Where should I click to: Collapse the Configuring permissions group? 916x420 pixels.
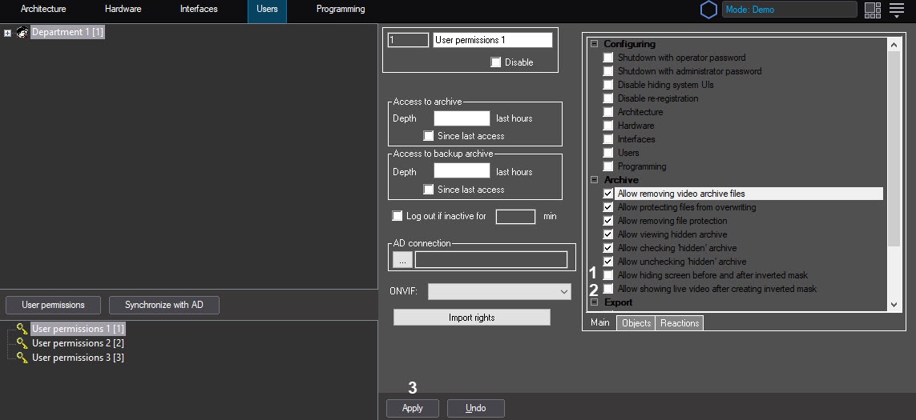pos(594,44)
